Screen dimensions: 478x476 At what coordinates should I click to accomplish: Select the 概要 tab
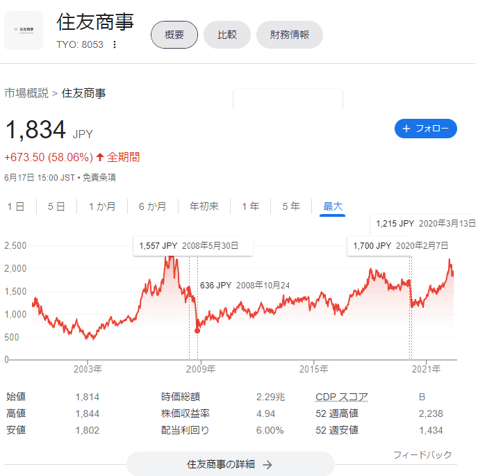174,35
